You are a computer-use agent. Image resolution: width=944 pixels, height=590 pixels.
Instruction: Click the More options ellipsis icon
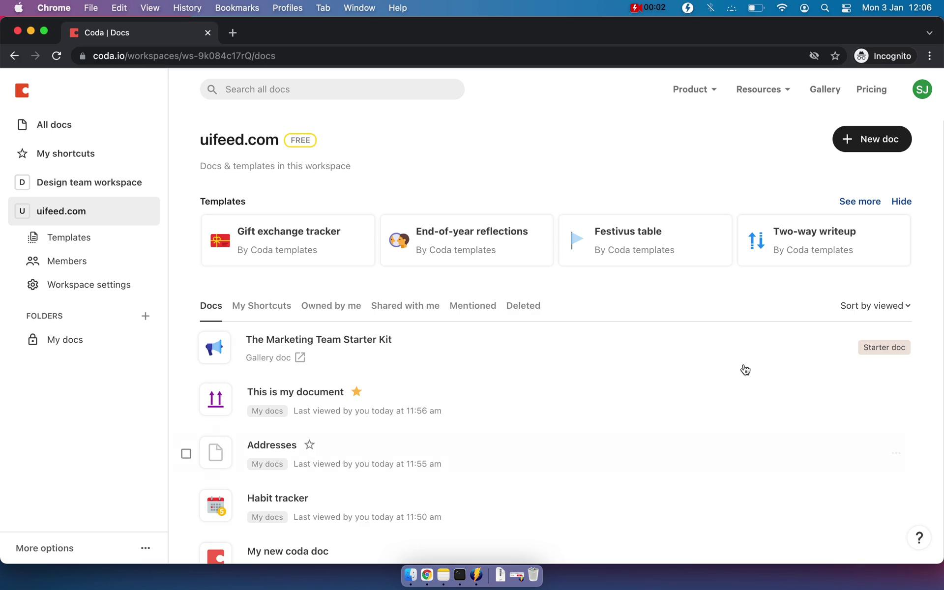click(x=146, y=548)
